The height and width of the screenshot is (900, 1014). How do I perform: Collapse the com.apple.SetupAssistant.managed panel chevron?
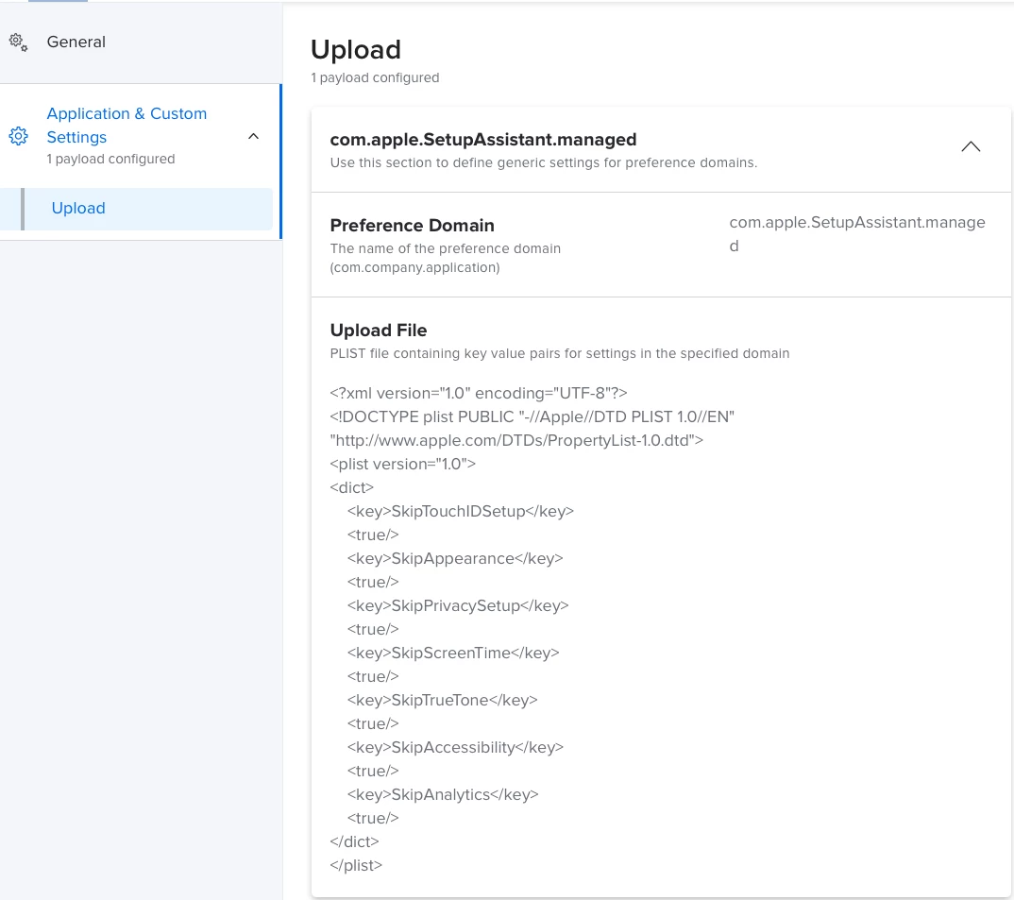(x=971, y=147)
